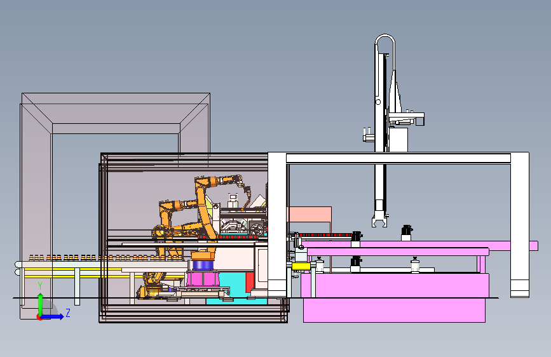Select the gantry's horizontal top beam
The height and width of the screenshot is (357, 551).
(x=398, y=158)
